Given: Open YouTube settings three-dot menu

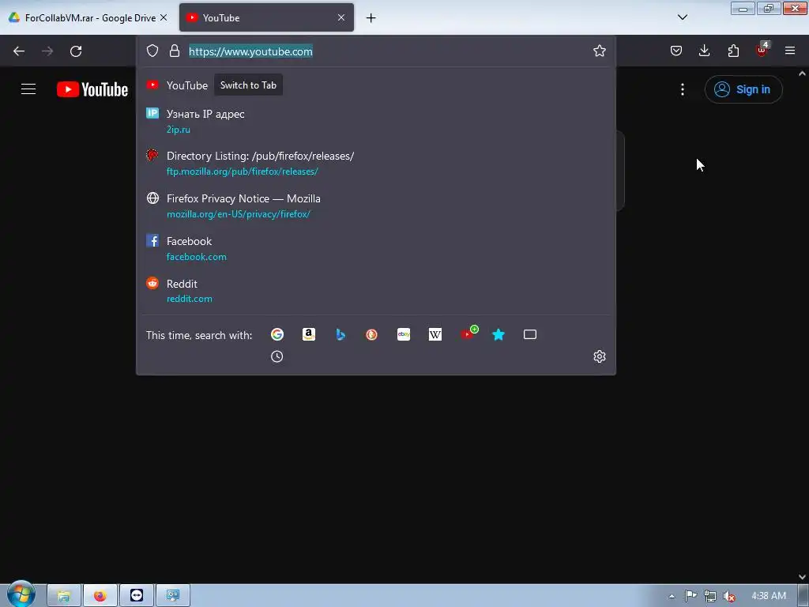Looking at the screenshot, I should (x=682, y=89).
